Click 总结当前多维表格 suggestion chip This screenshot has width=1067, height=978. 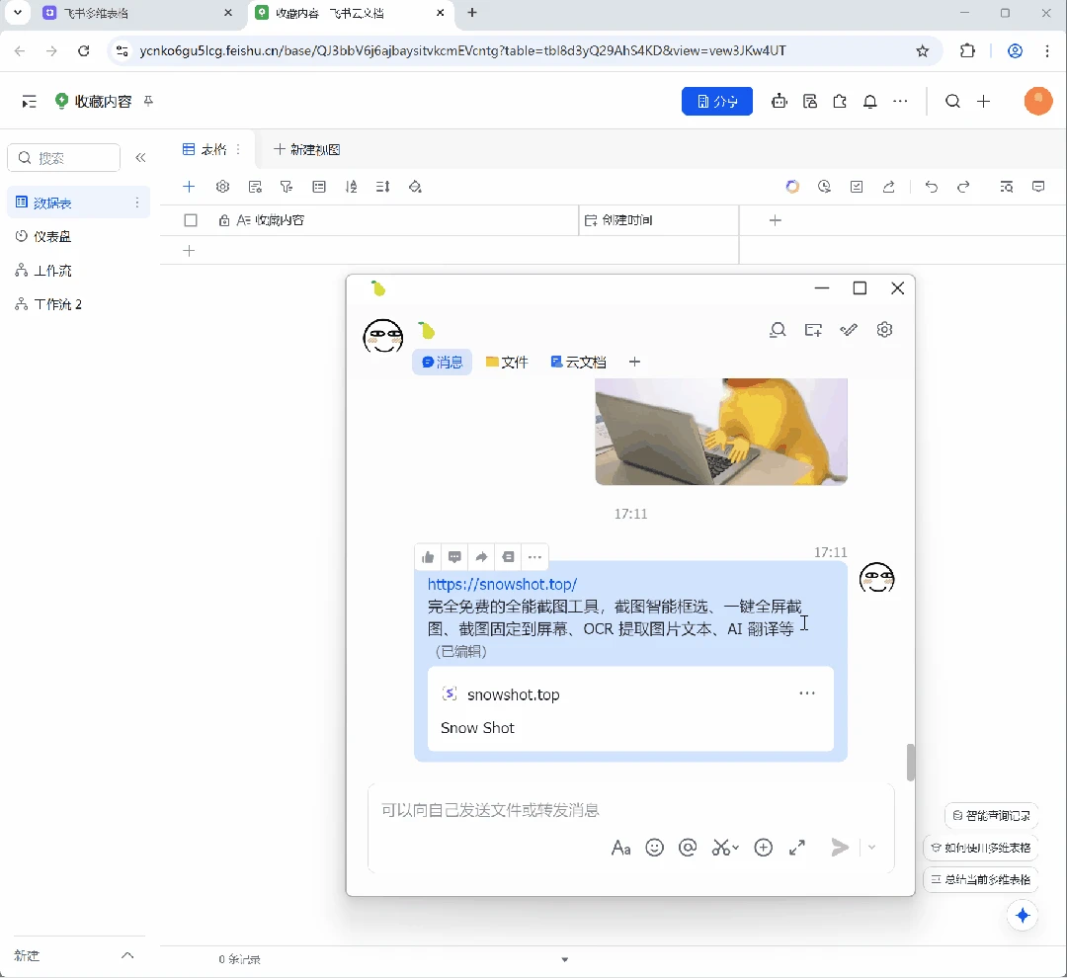[x=981, y=879]
